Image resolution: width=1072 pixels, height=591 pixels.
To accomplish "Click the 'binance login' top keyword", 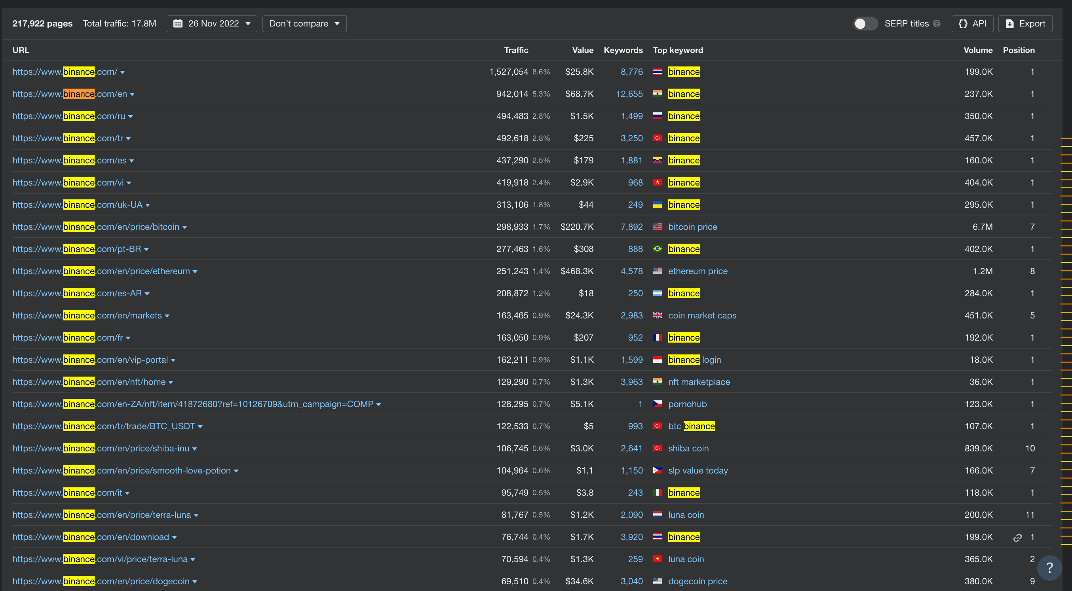I will (x=694, y=360).
